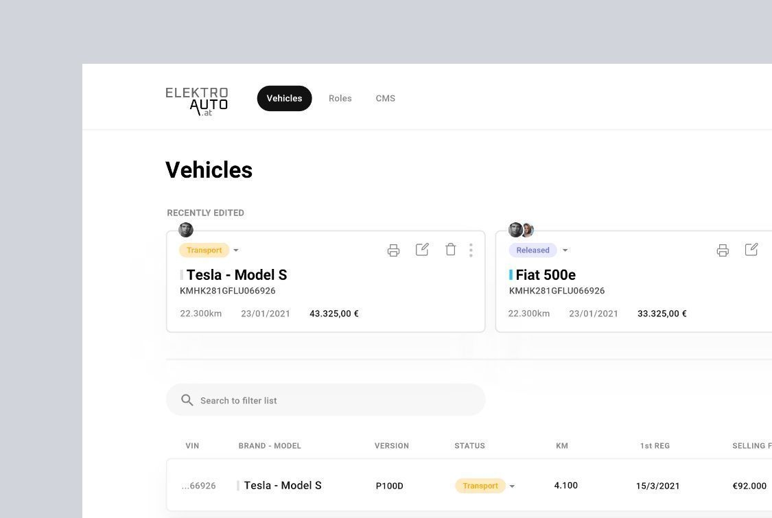Sort by the Brand - Model column header

[x=270, y=446]
